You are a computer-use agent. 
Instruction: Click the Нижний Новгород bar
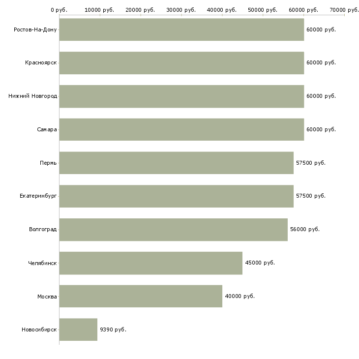[181, 96]
